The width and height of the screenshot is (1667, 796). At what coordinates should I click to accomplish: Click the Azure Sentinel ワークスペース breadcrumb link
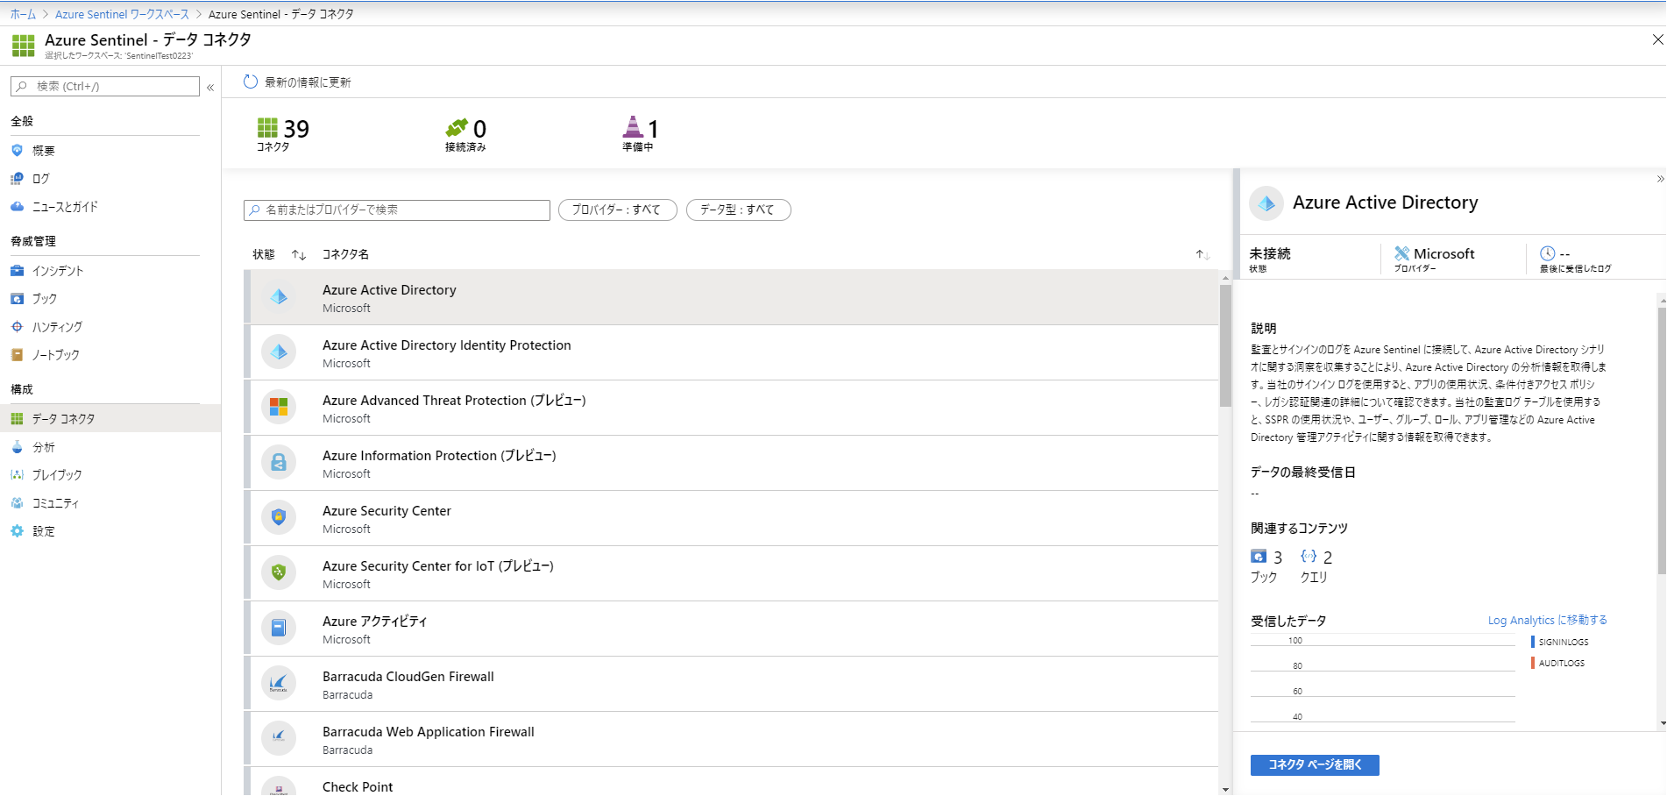coord(122,14)
